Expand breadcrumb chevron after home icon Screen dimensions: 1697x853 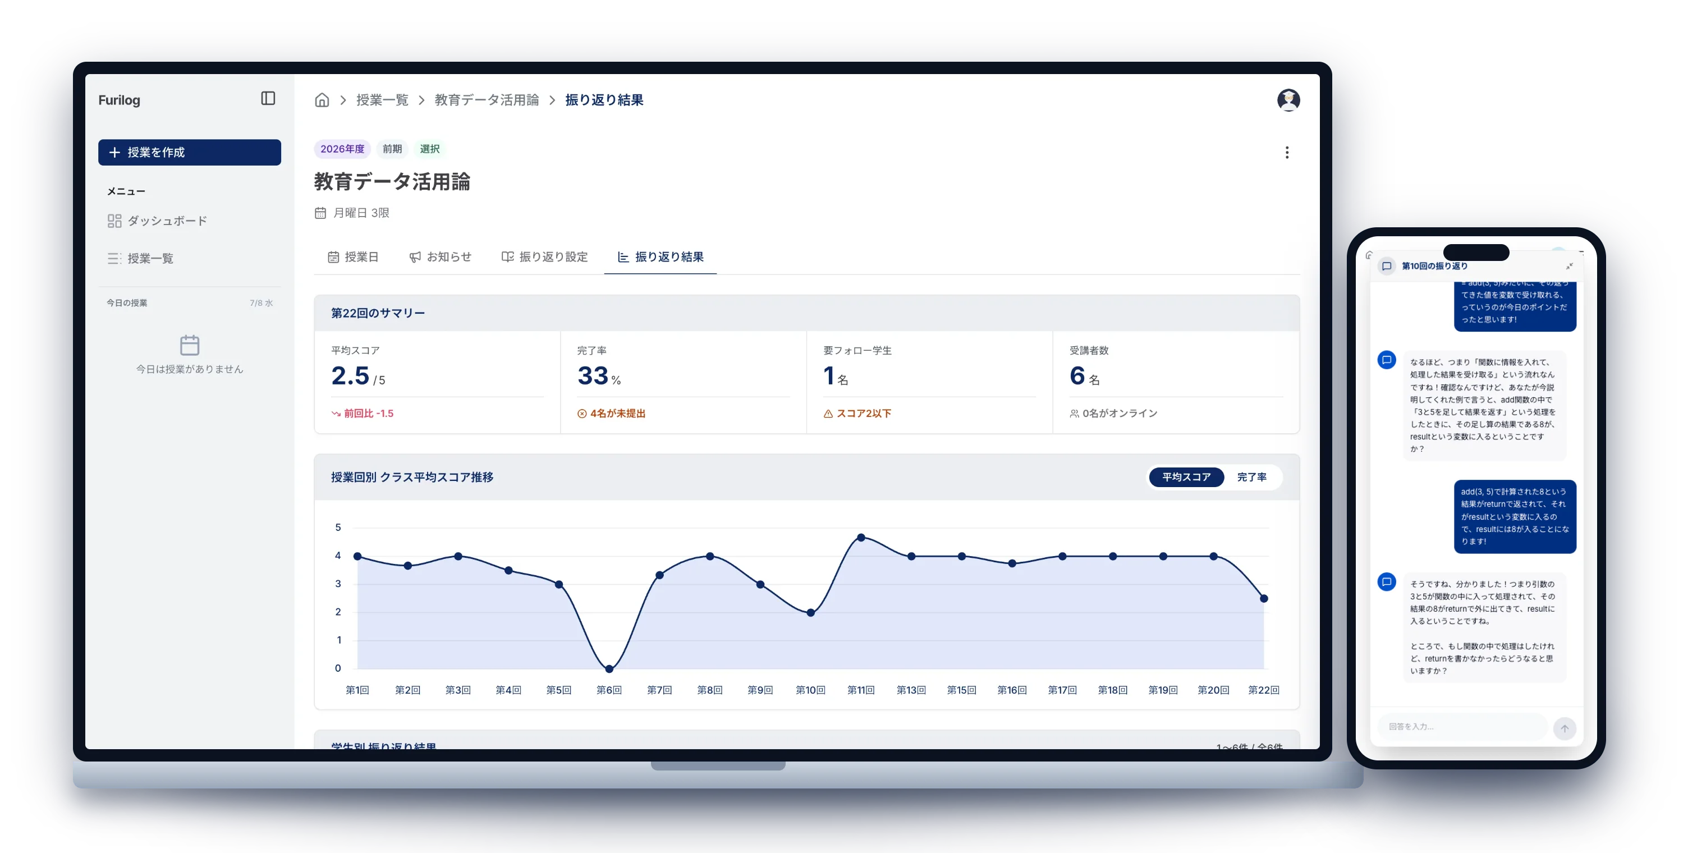(x=343, y=100)
